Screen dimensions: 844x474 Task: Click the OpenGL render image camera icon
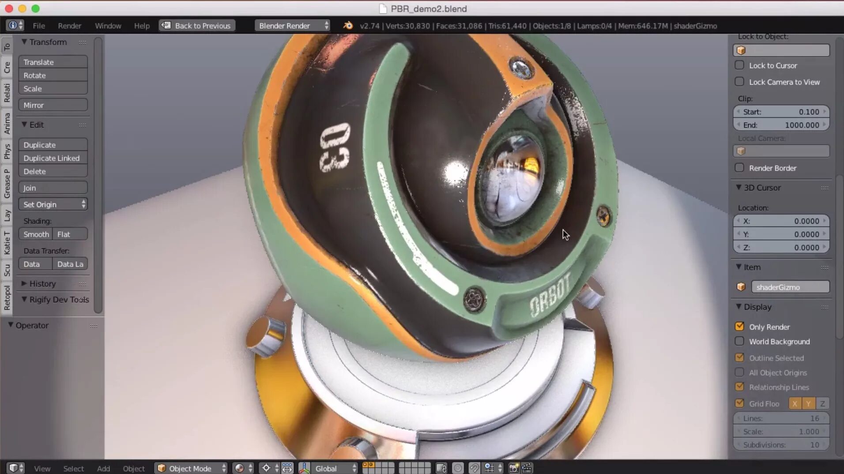point(514,468)
